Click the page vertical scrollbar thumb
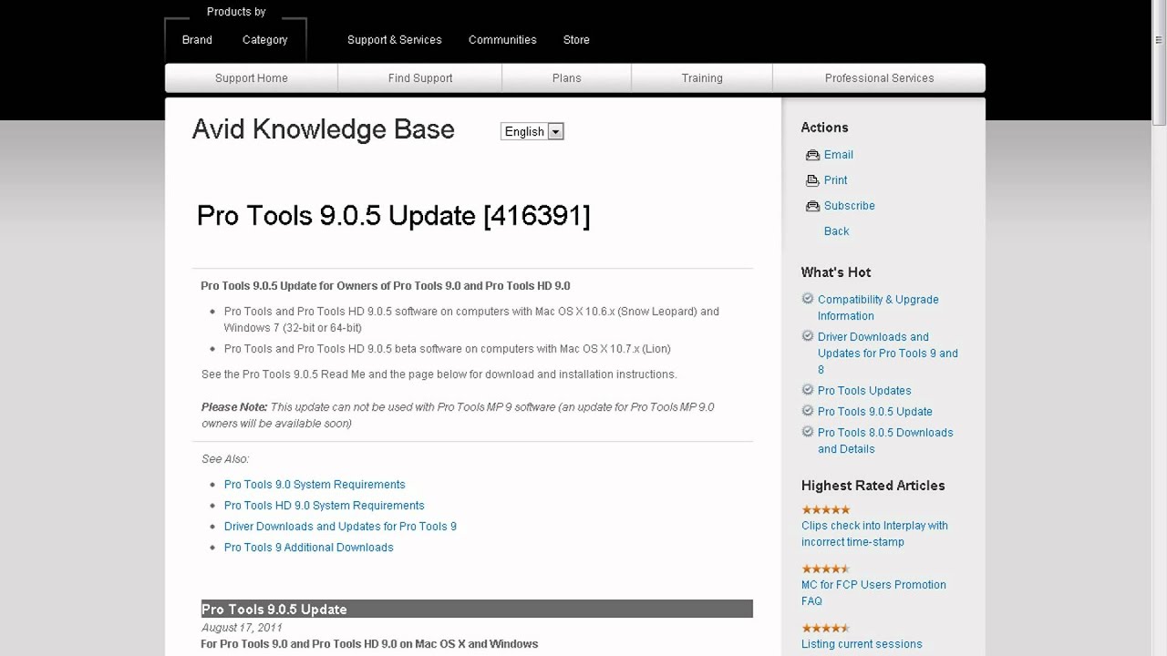 click(x=1159, y=64)
